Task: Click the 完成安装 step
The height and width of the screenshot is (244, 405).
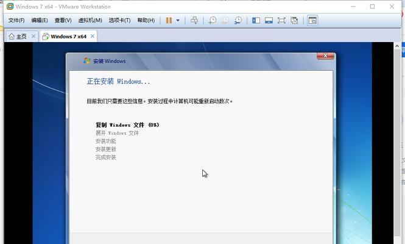Action: tap(105, 157)
